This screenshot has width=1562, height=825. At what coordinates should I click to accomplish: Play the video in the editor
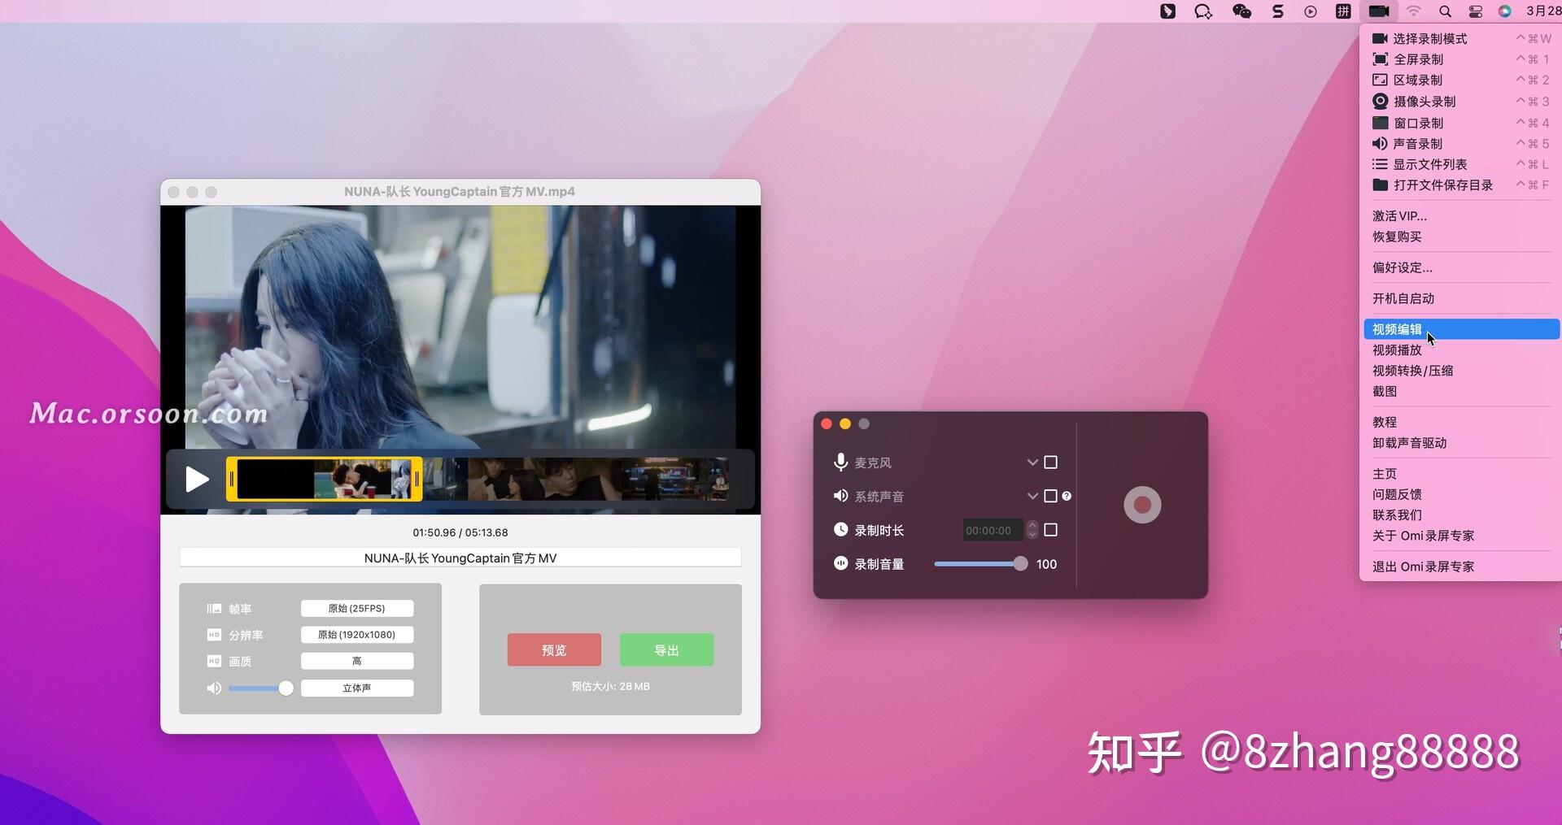coord(196,480)
